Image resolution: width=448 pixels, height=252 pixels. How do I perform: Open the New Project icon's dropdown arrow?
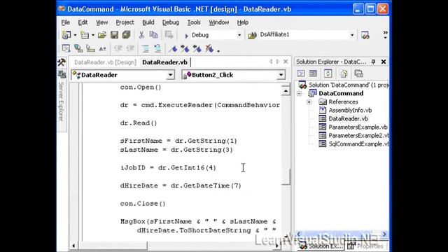[x=75, y=35]
